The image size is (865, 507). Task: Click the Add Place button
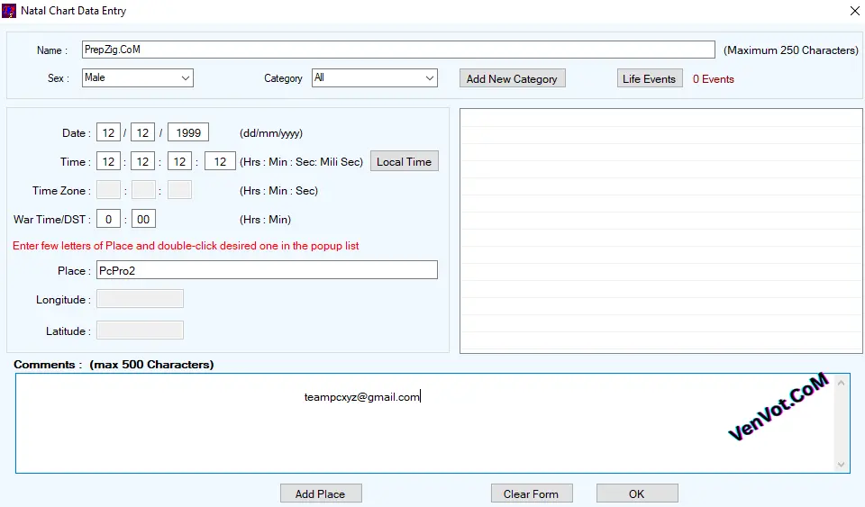point(321,493)
